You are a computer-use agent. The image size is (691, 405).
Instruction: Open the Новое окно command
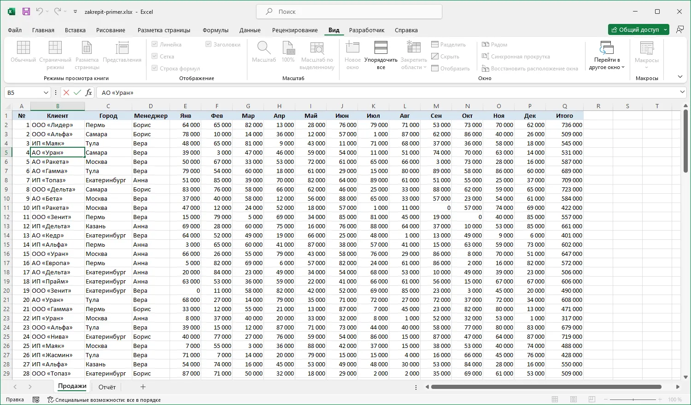352,55
